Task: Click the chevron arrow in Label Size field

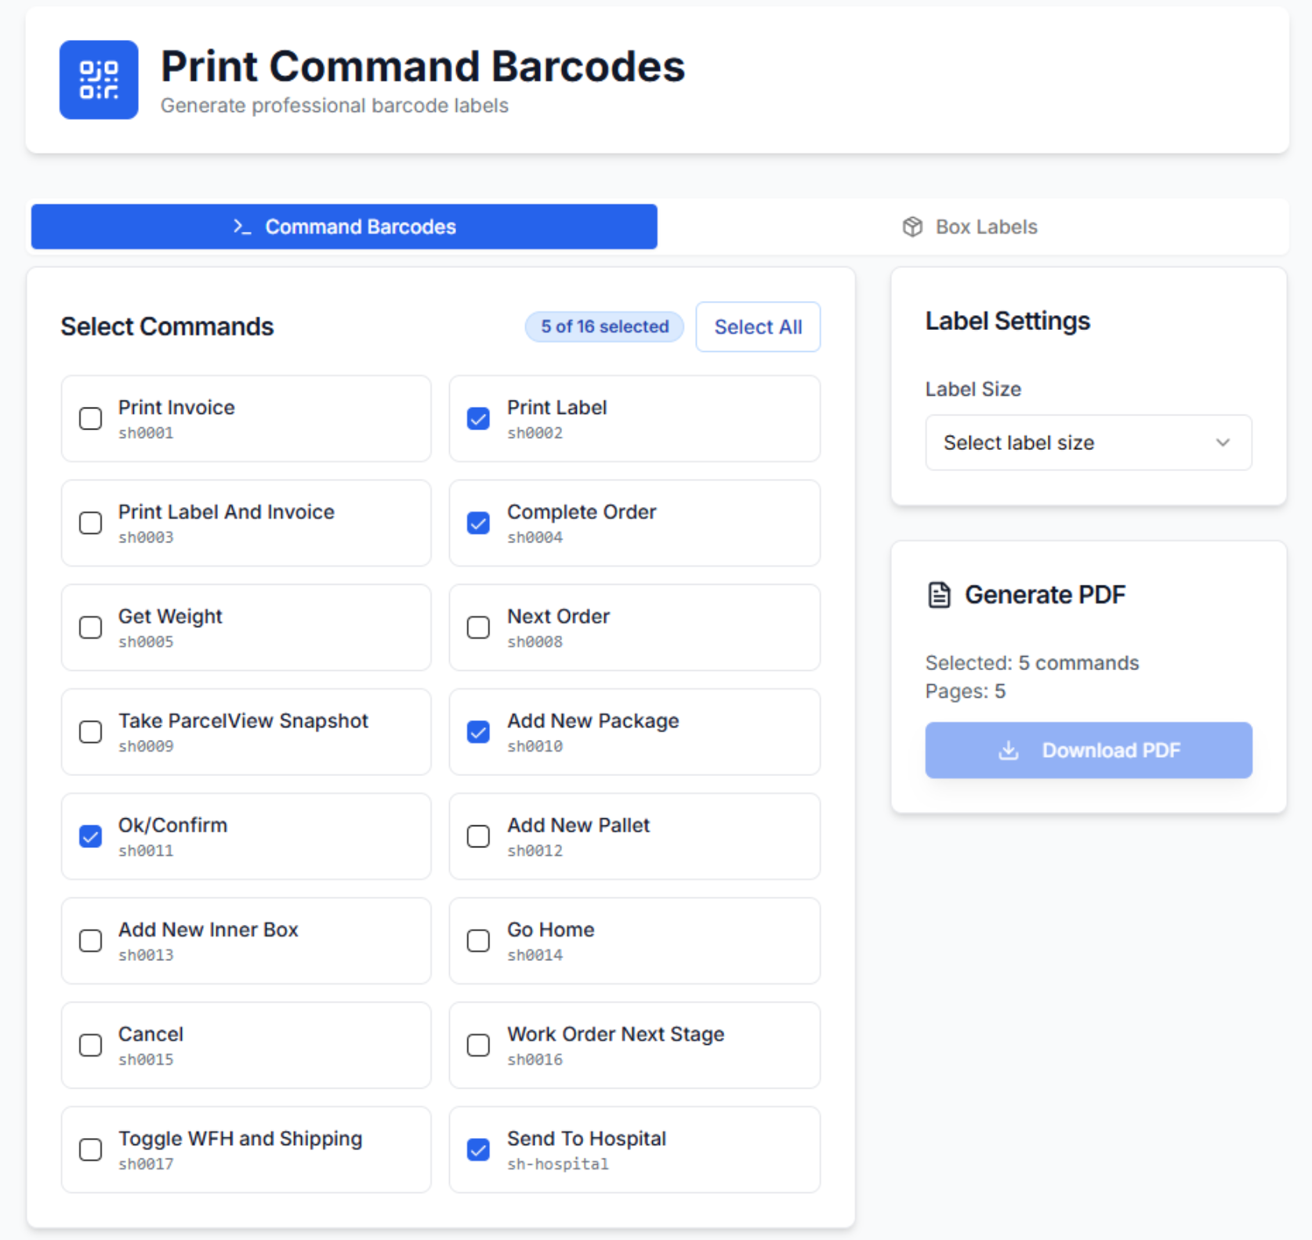Action: [x=1223, y=443]
